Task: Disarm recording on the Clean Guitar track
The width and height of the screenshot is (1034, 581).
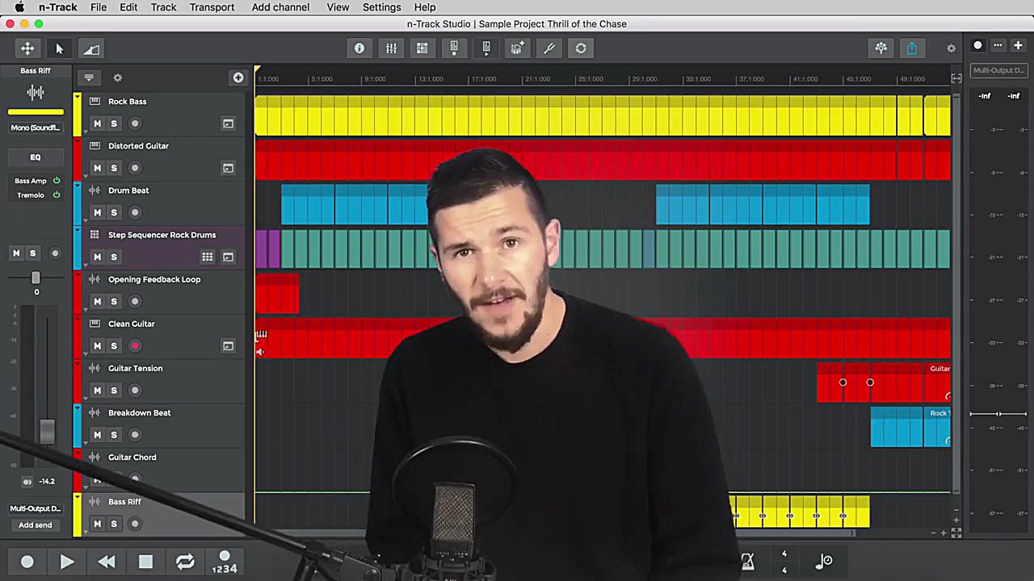Action: pyautogui.click(x=135, y=345)
